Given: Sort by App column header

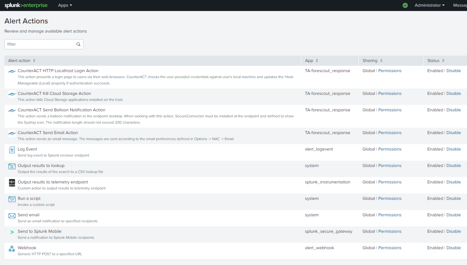Looking at the screenshot, I should 312,61.
